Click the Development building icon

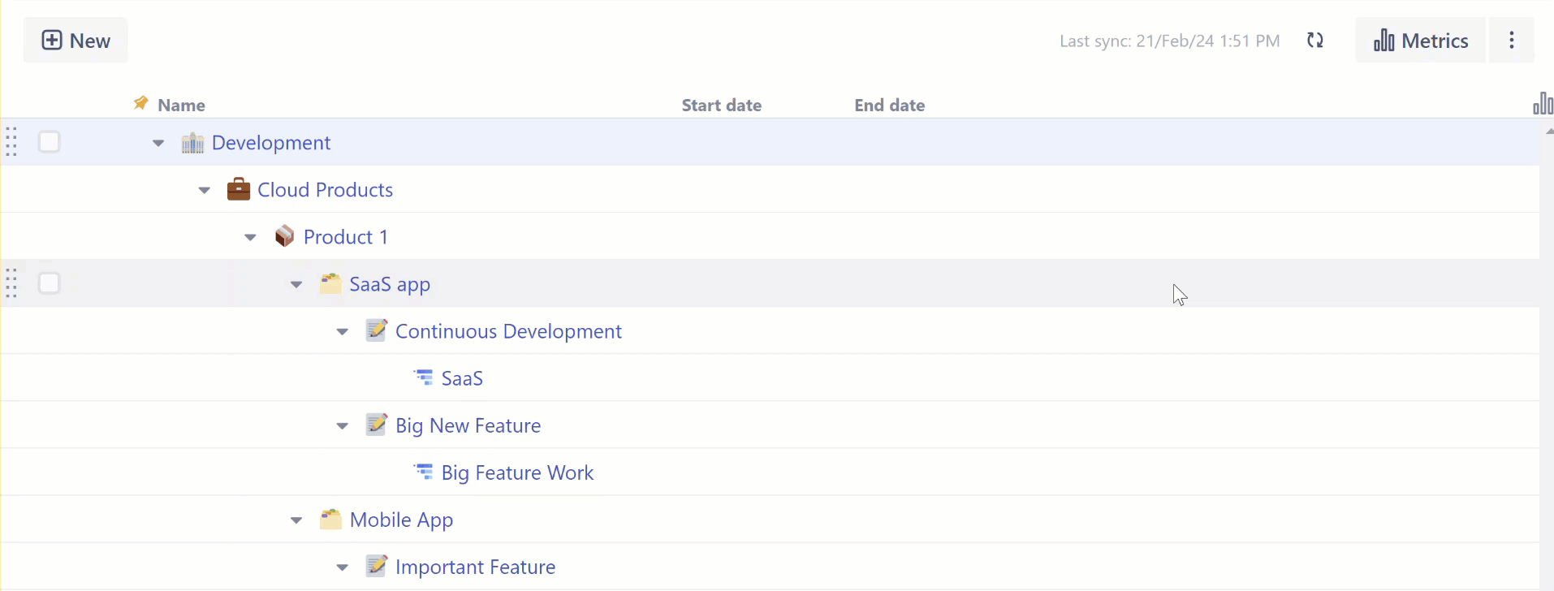coord(192,143)
